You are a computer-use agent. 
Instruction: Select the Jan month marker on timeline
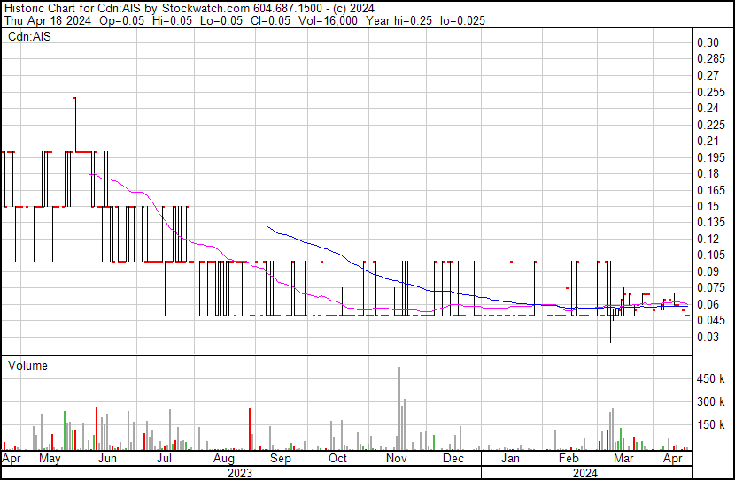click(510, 460)
